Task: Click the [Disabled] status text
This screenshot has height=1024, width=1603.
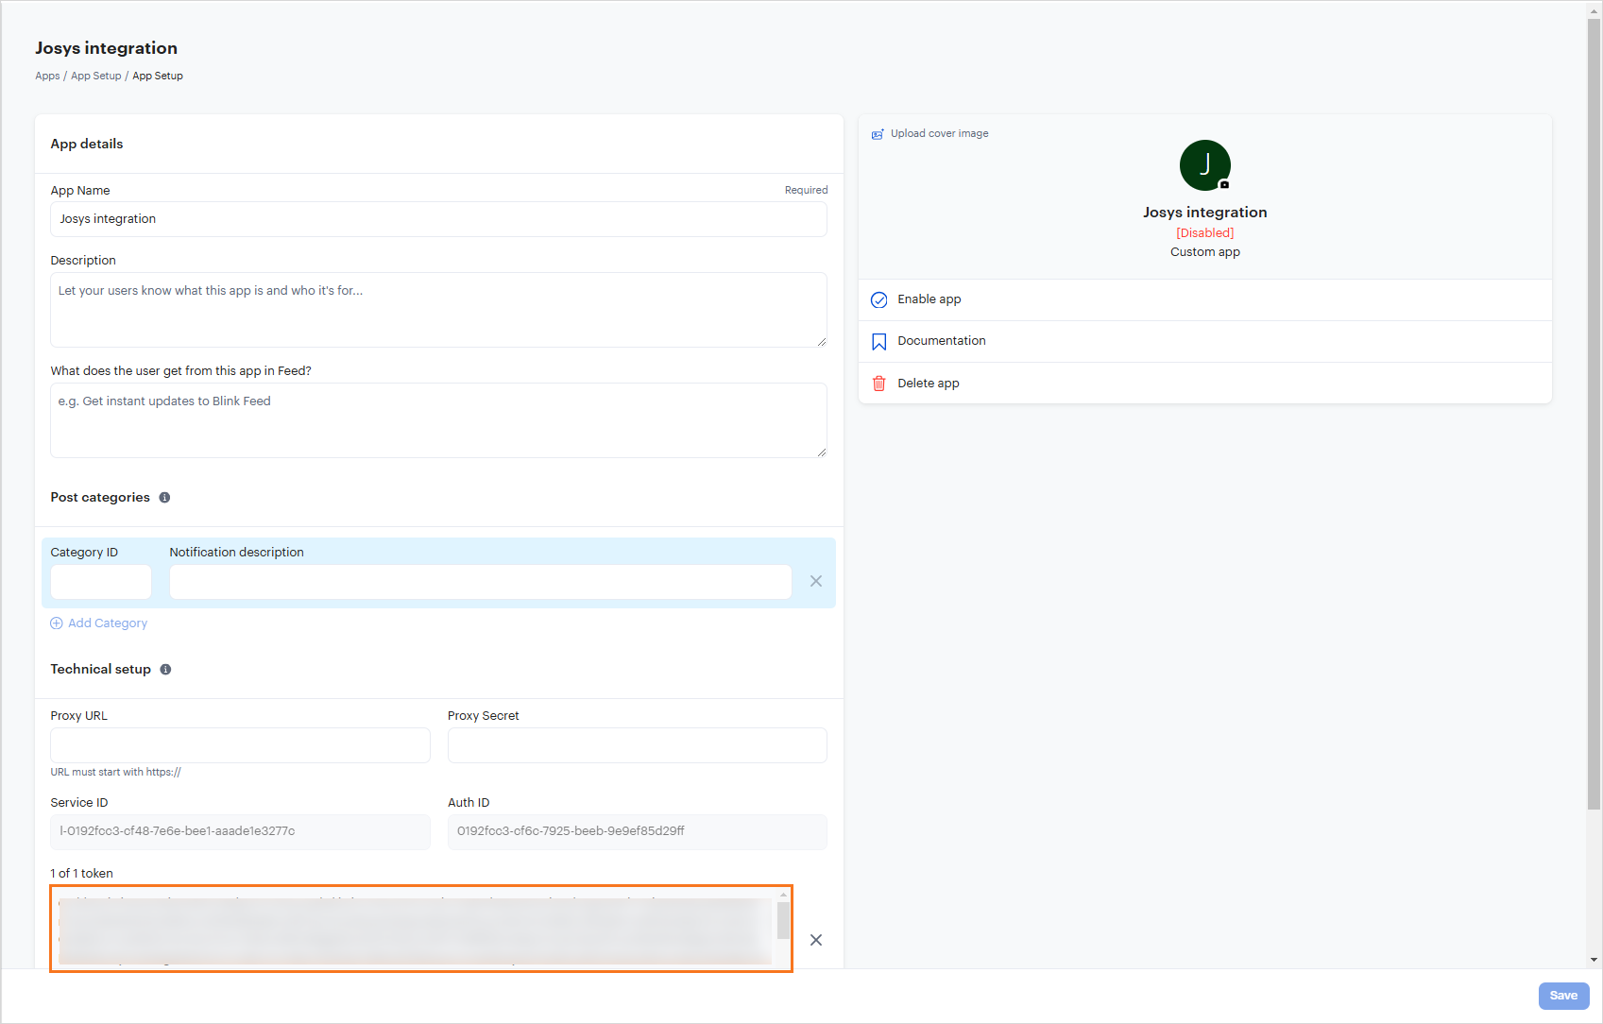Action: (1204, 233)
